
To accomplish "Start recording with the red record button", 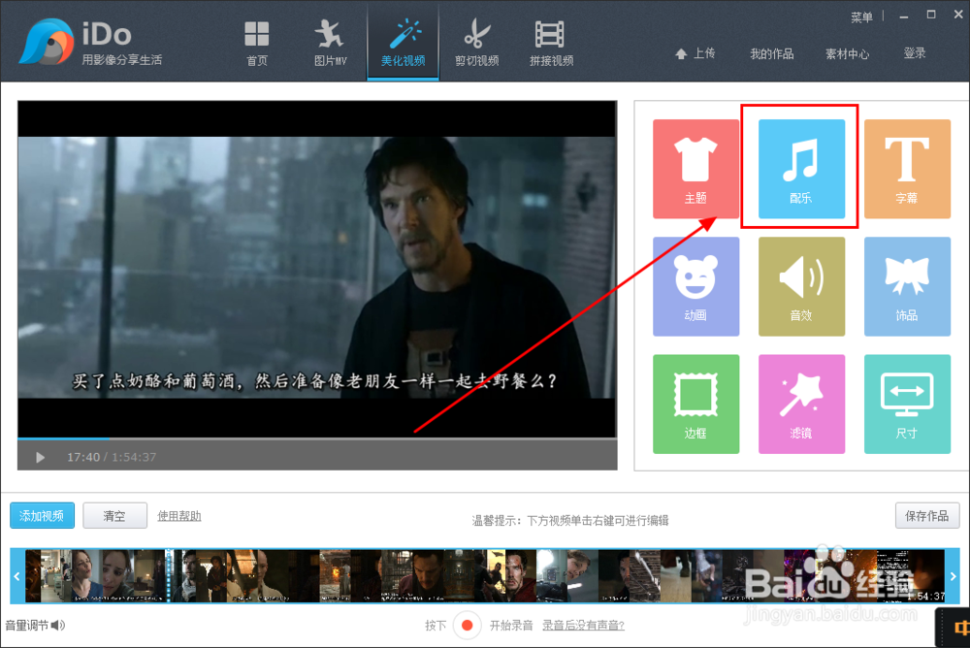I will (468, 625).
